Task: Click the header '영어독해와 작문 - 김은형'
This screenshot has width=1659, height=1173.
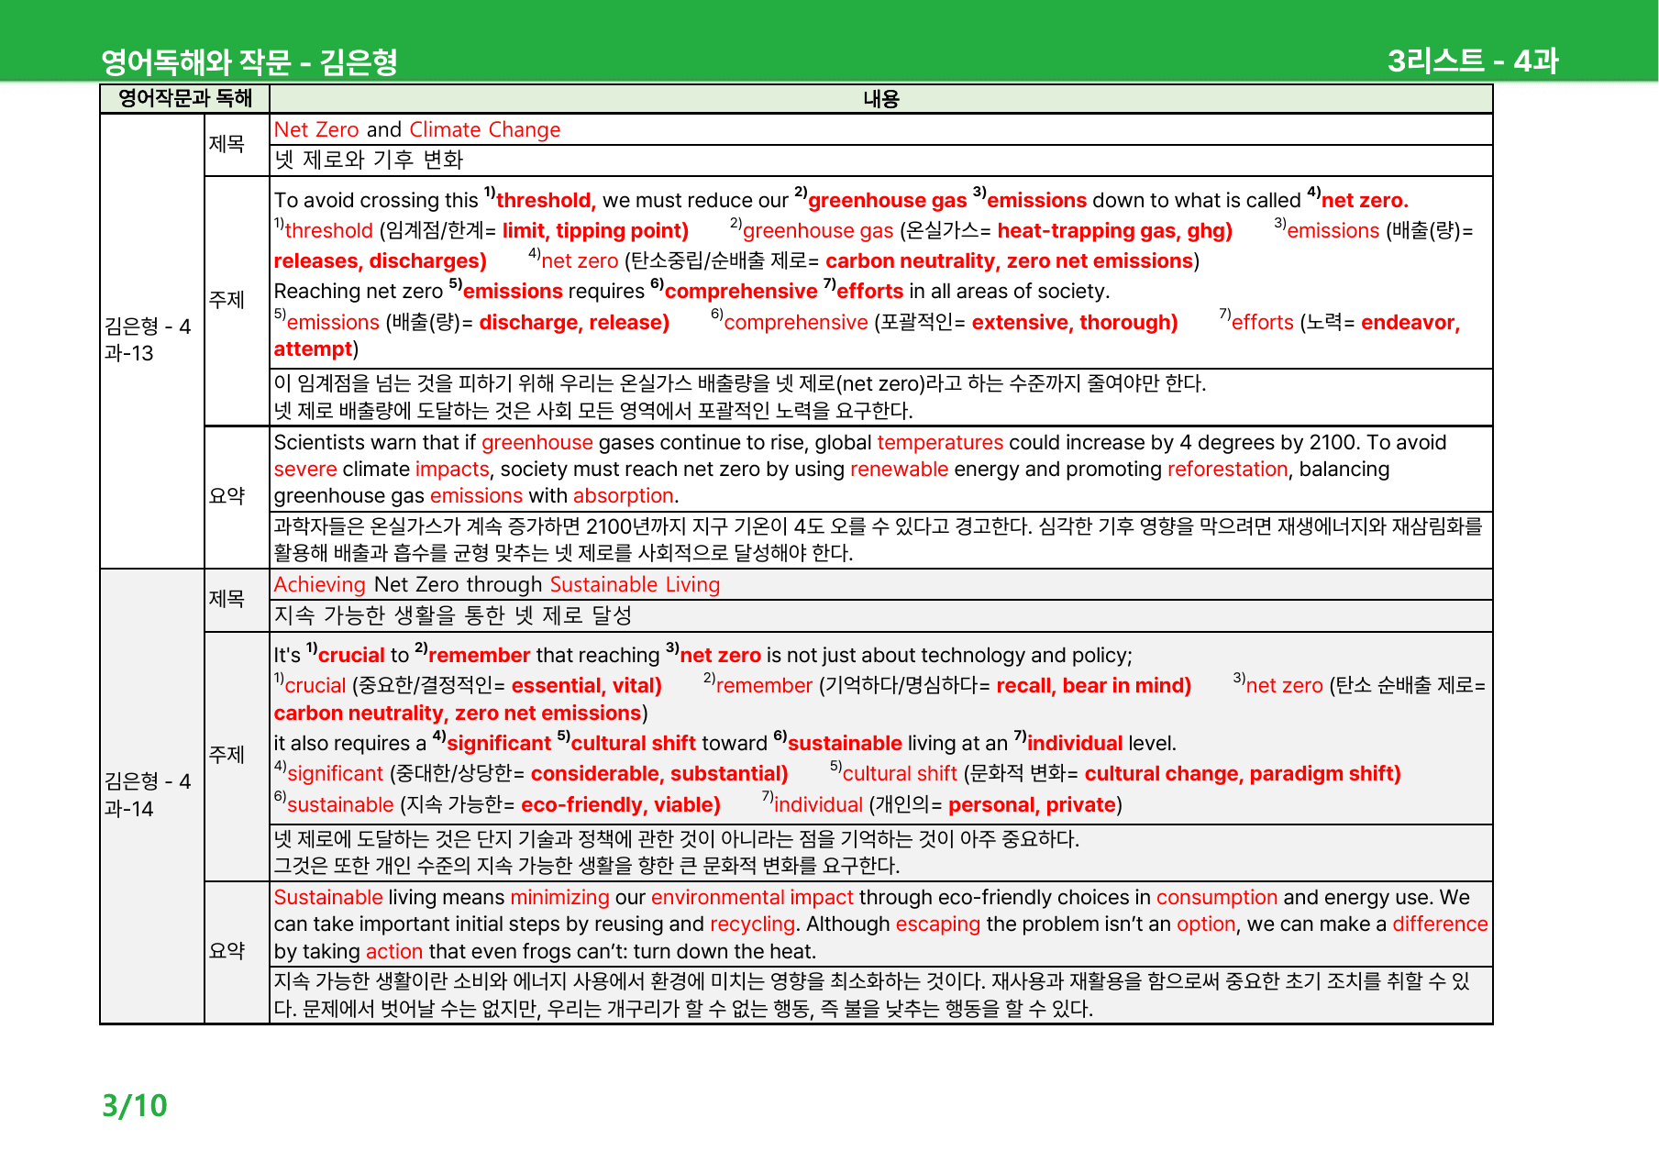Action: tap(249, 61)
